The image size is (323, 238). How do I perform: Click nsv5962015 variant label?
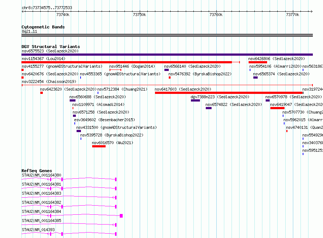pos(303,120)
